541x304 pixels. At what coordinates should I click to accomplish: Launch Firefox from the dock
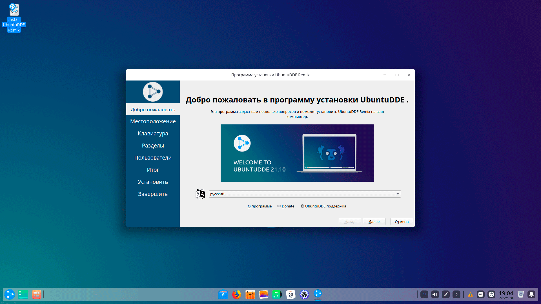pyautogui.click(x=236, y=294)
